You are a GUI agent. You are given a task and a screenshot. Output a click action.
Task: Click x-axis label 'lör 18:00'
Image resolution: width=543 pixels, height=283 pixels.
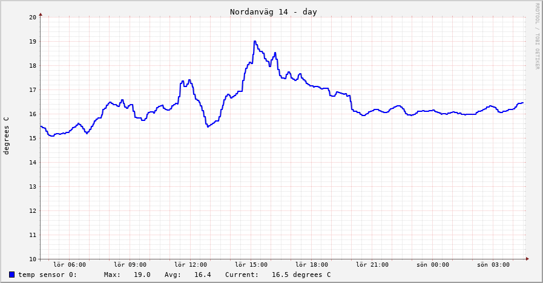312,265
